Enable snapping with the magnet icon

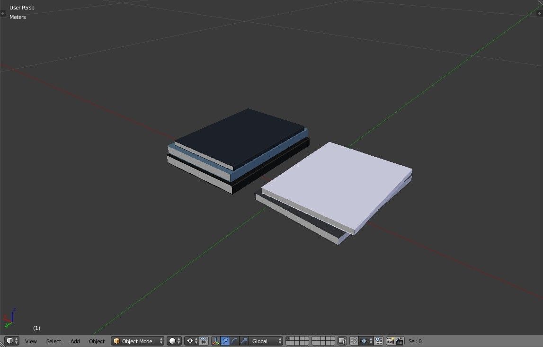tap(354, 341)
